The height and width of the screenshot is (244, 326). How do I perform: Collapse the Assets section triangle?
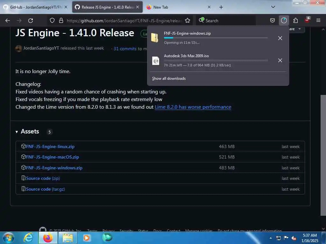[17, 132]
